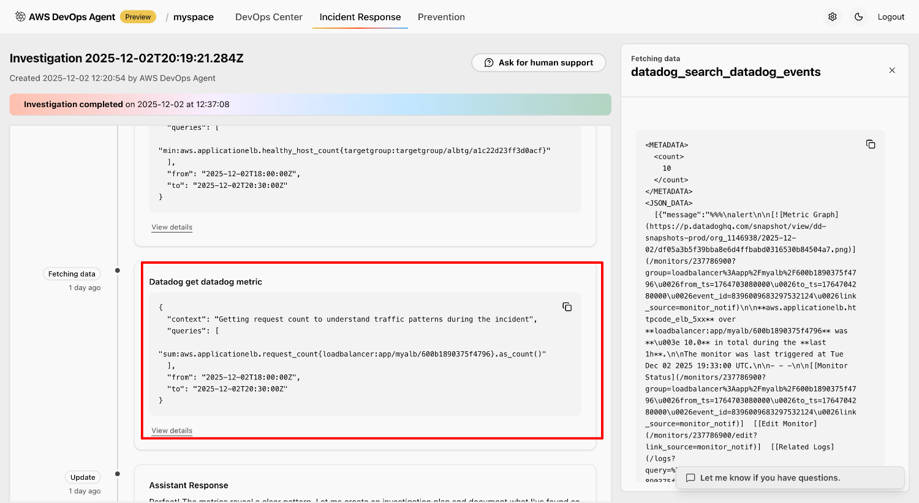Click the AWS DevOps Agent product name
Image resolution: width=919 pixels, height=503 pixels.
click(72, 17)
